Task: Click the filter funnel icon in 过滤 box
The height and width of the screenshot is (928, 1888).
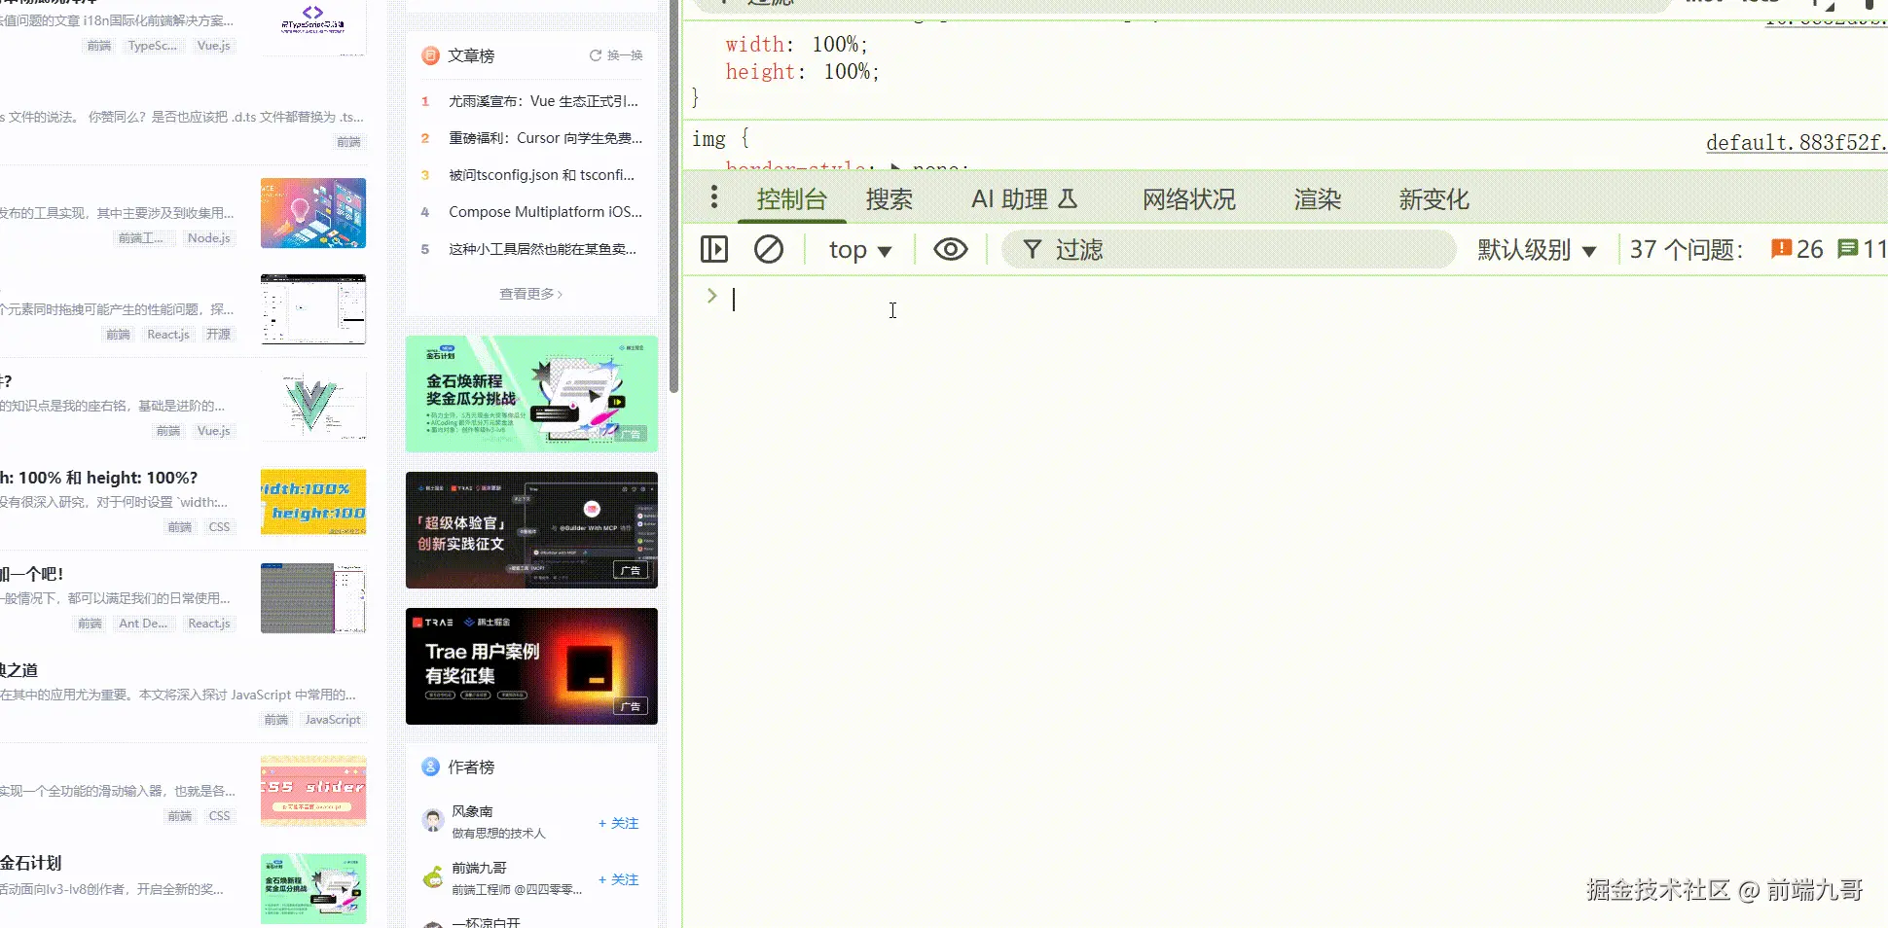Action: pyautogui.click(x=1032, y=249)
